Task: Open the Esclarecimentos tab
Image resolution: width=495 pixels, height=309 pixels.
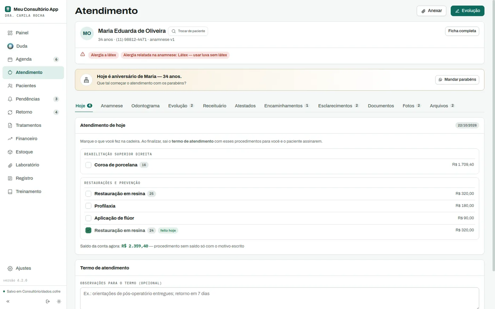Action: point(338,106)
